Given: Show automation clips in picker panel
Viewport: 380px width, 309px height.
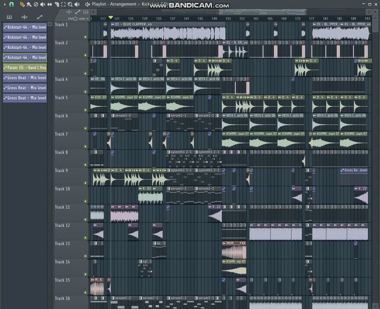Looking at the screenshot, I should click(40, 17).
